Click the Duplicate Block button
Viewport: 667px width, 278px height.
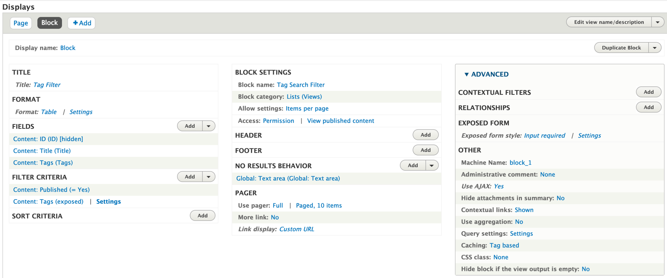tap(621, 48)
